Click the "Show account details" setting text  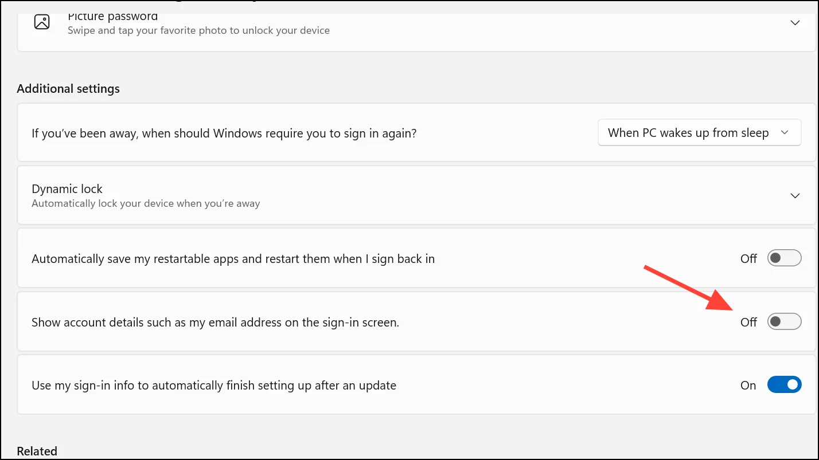point(215,323)
